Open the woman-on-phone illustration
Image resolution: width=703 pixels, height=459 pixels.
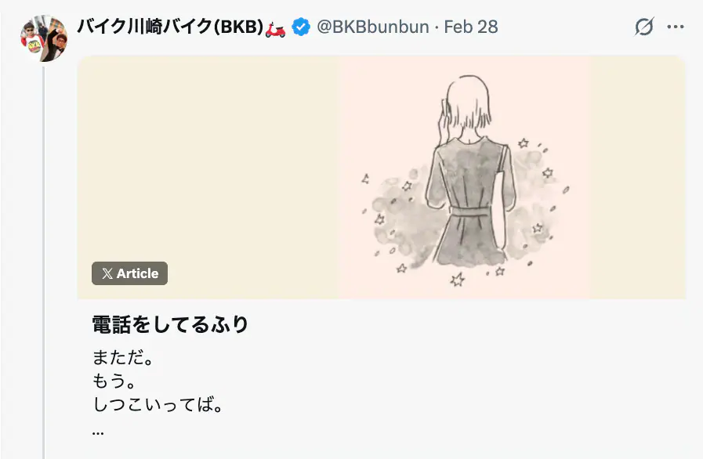pyautogui.click(x=465, y=178)
